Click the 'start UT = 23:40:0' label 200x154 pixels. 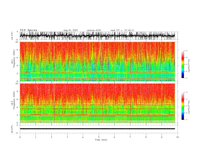click(122, 30)
